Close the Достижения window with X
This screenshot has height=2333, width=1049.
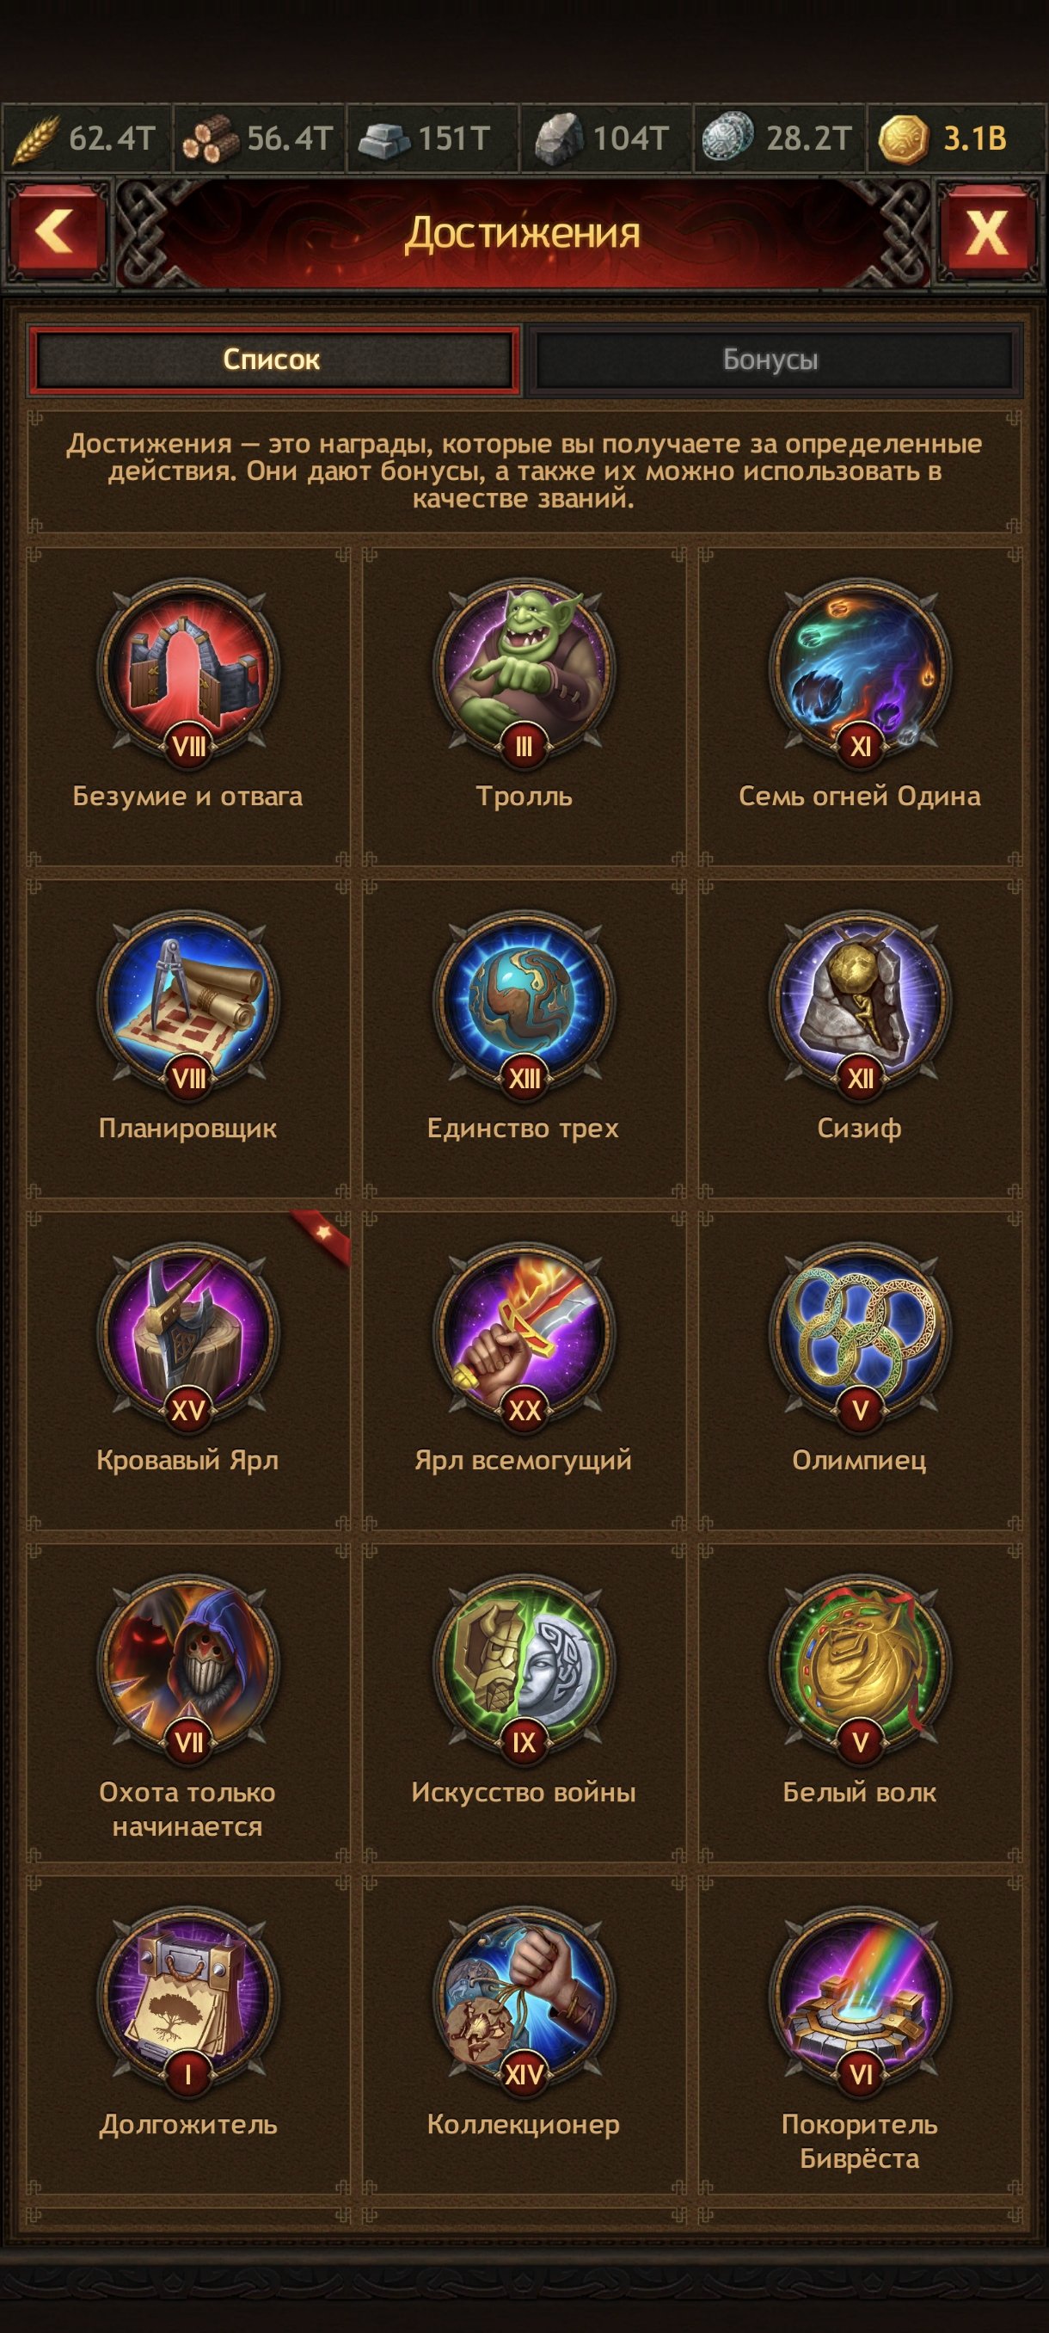[x=987, y=232]
